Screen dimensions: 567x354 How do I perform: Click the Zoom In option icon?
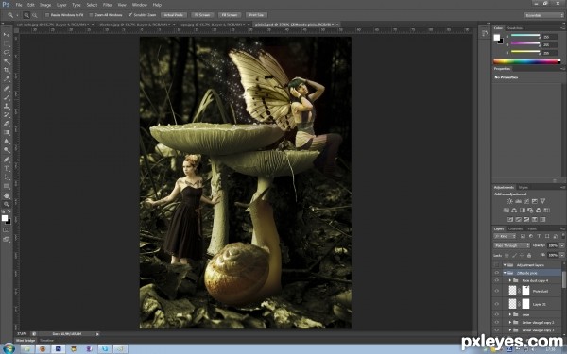(x=26, y=15)
